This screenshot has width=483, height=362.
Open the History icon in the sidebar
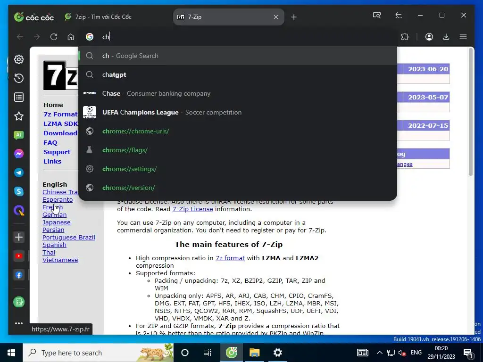click(x=19, y=78)
